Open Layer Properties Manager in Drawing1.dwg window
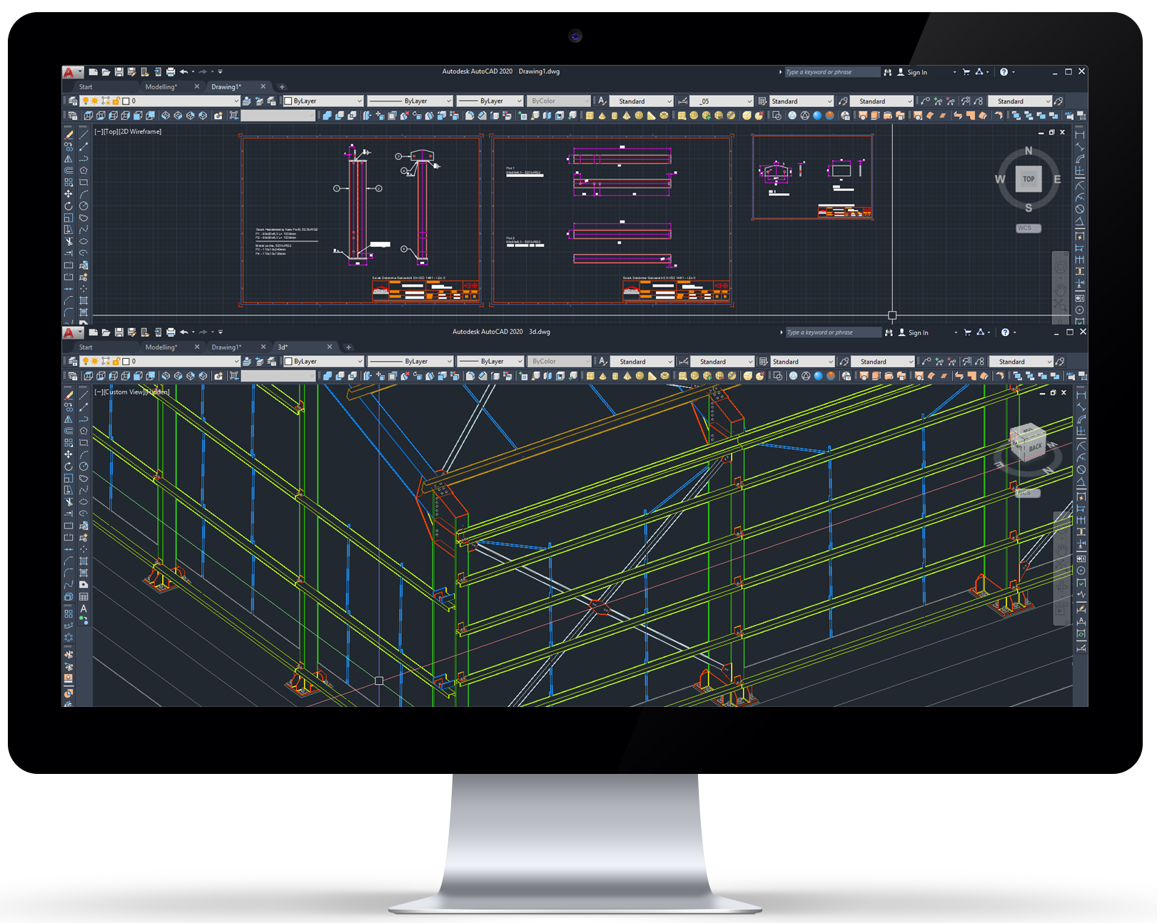Screen dimensions: 1157x923 [x=73, y=101]
